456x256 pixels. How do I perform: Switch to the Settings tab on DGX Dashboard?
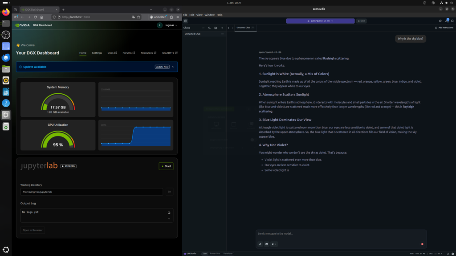point(97,52)
